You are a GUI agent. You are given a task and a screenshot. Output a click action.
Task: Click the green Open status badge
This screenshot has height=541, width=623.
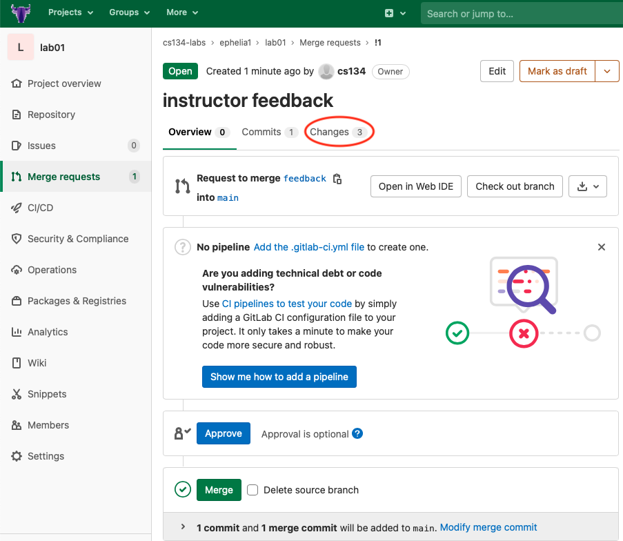point(180,71)
